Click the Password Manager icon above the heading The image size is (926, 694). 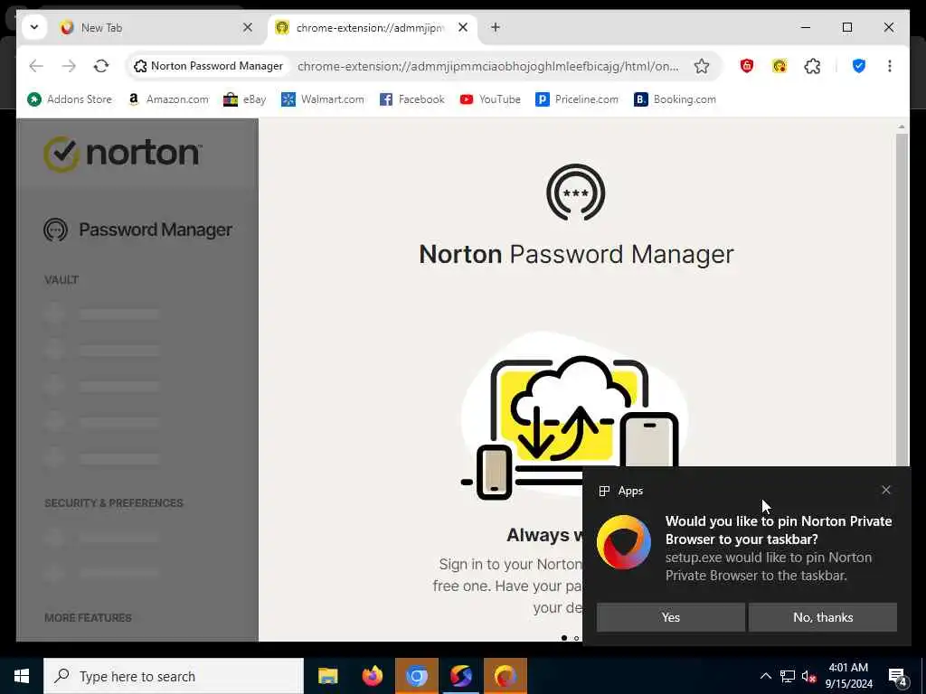[576, 192]
